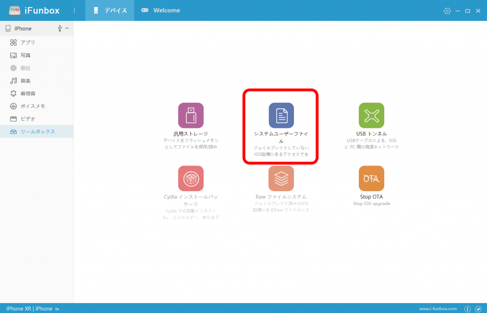Open the Facebook icon in status bar
487x313 pixels.
(467, 309)
